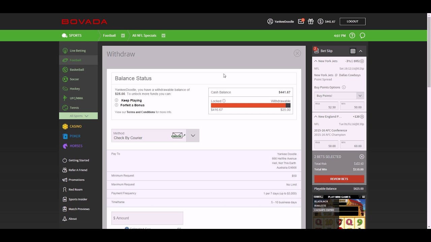The width and height of the screenshot is (431, 242).
Task: Open the Bet Slip calculator grid icon
Action: (x=353, y=51)
